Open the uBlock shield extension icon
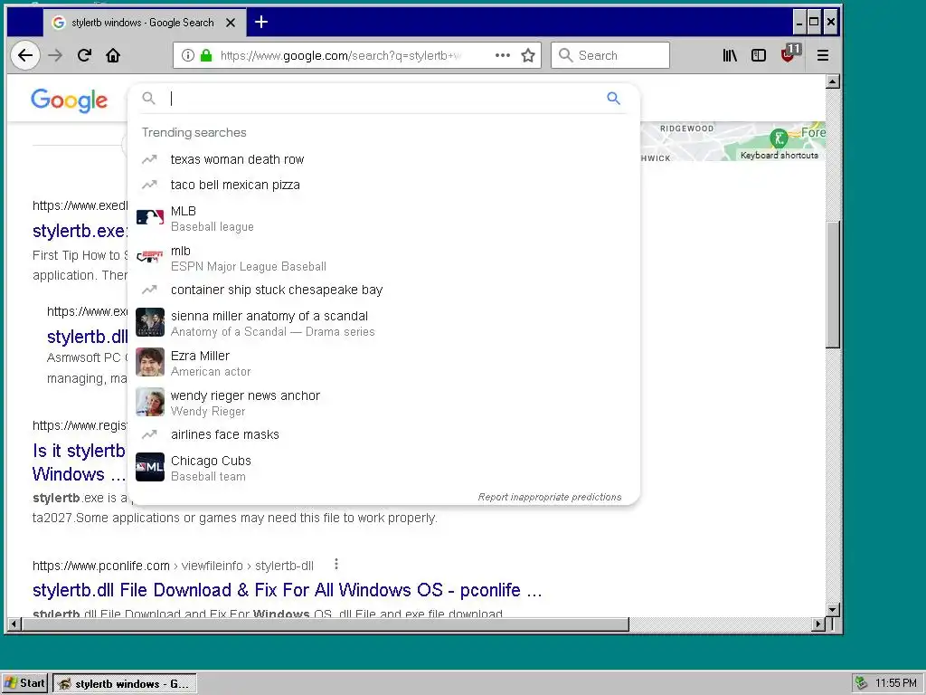 point(789,53)
